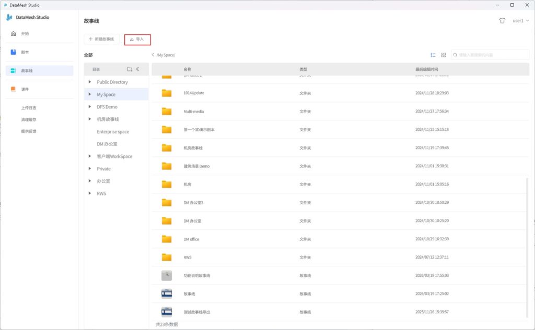535x330 pixels.
Task: Expand the Private folder arrow
Action: [90, 169]
